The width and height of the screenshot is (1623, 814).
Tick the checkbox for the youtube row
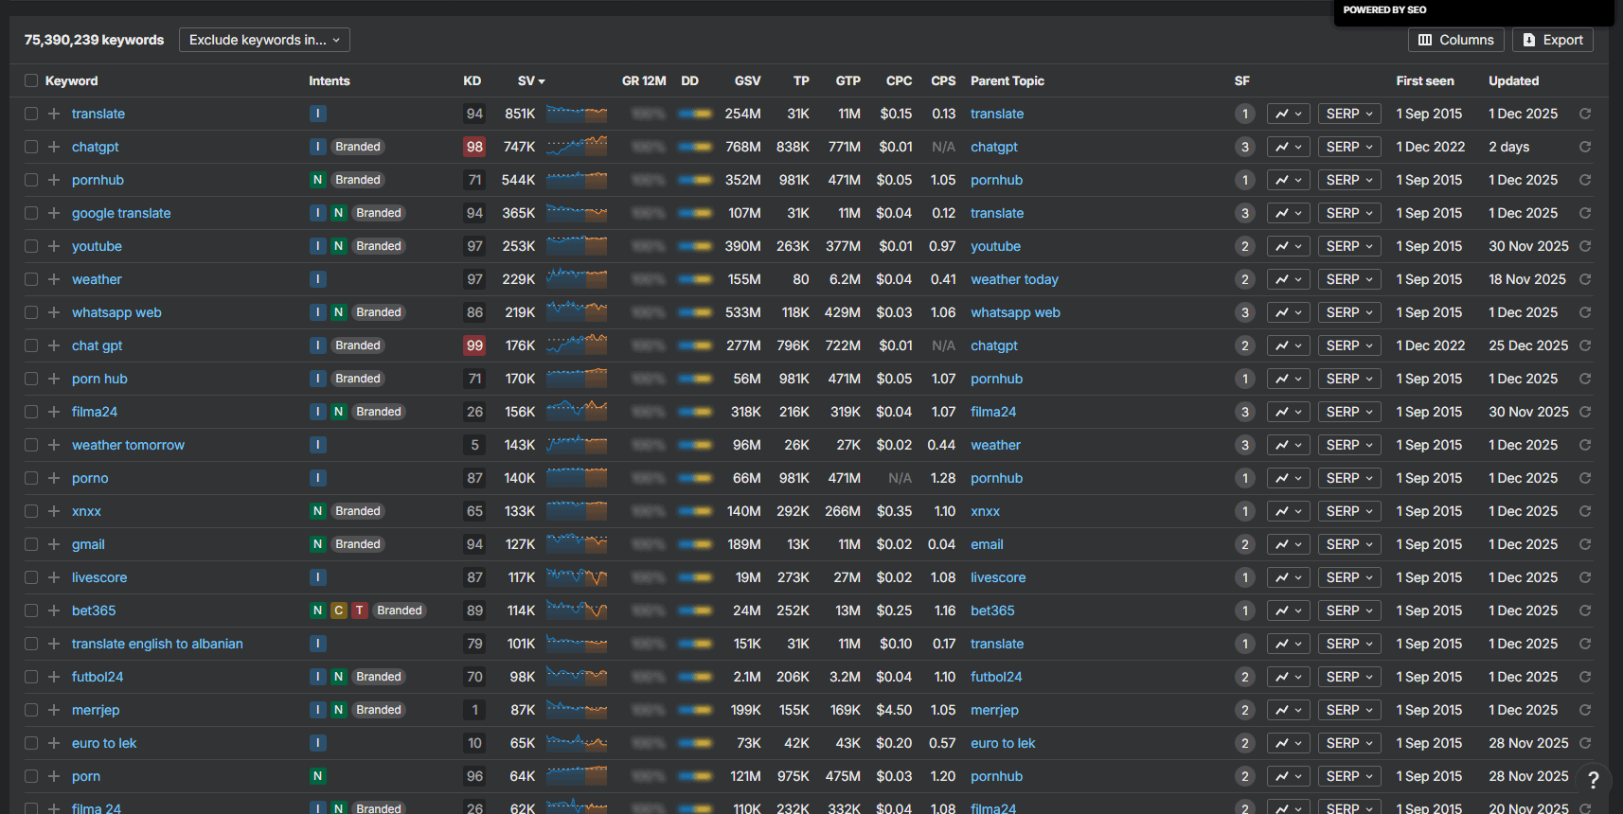(x=31, y=246)
